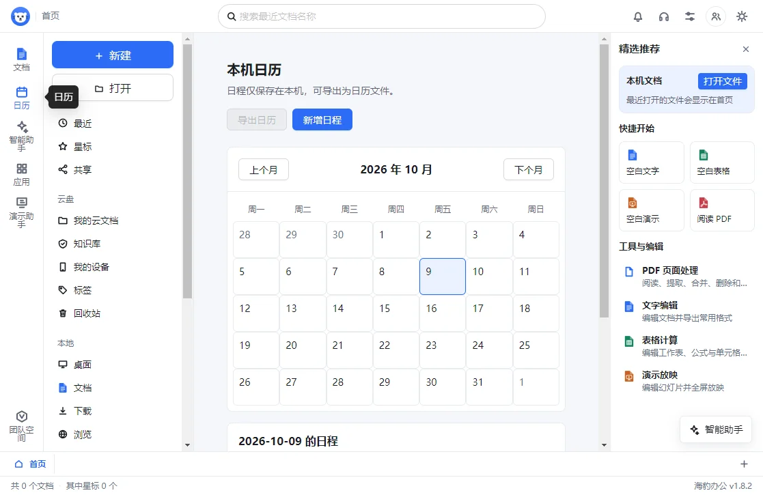The width and height of the screenshot is (763, 495).
Task: Switch to the 首页 bottom tab
Action: [x=31, y=464]
